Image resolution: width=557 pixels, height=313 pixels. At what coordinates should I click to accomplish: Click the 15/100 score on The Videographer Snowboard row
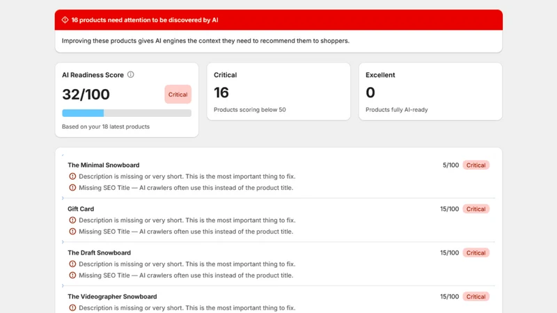449,297
